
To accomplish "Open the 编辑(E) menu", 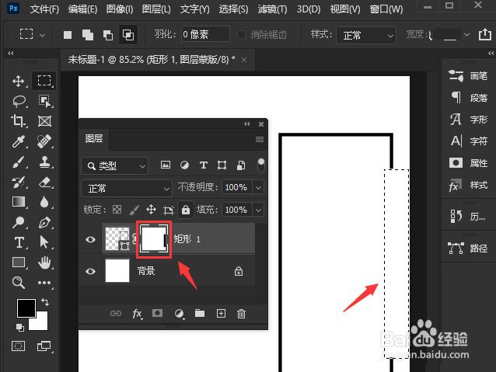I will [82, 9].
